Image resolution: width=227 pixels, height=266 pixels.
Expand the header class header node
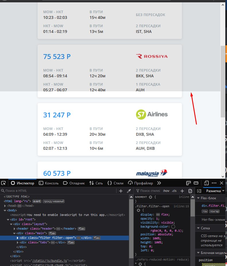(x=14, y=229)
